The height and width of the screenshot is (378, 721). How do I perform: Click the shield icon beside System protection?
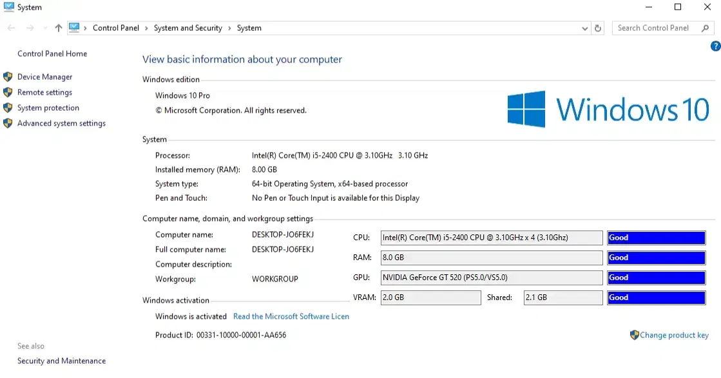8,108
